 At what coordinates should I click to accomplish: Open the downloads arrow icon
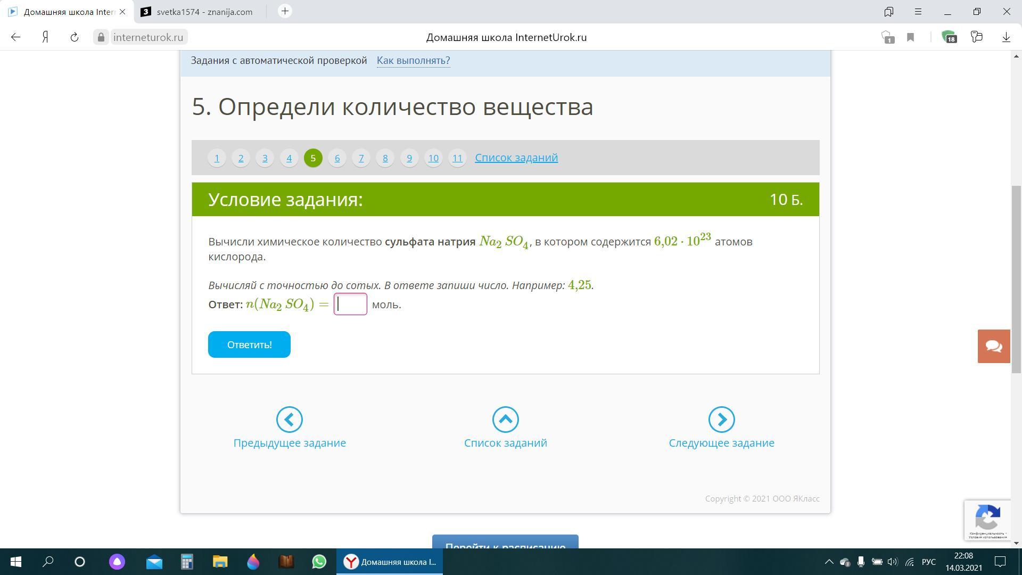tap(1006, 37)
